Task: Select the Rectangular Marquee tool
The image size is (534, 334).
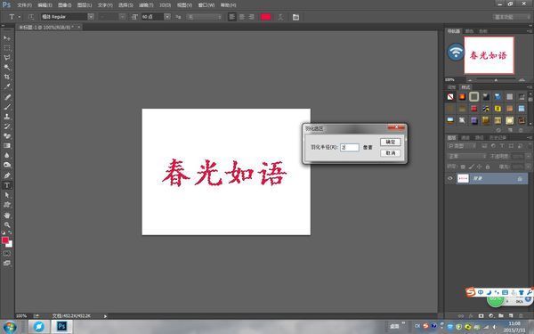Action: pos(7,48)
